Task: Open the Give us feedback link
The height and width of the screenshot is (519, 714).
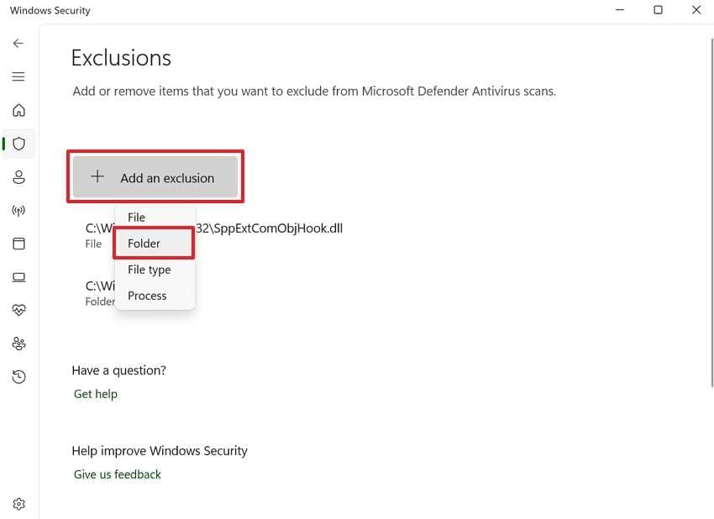Action: pyautogui.click(x=118, y=474)
